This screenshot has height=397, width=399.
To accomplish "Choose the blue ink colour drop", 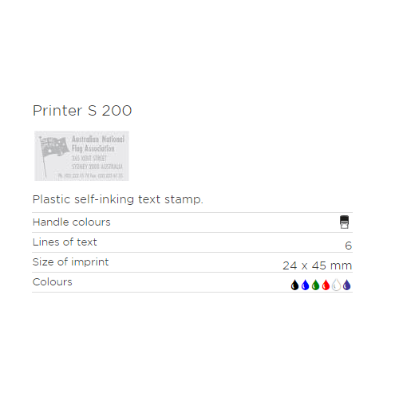I will point(305,285).
